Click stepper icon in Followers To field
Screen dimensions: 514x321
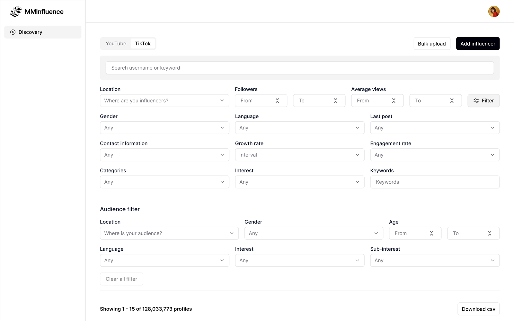pos(335,101)
